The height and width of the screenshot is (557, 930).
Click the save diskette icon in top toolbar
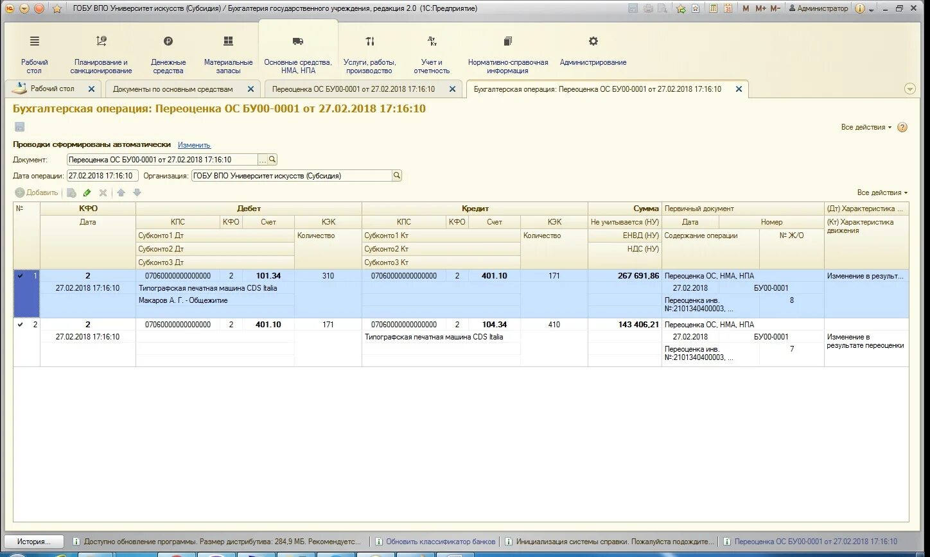click(633, 8)
